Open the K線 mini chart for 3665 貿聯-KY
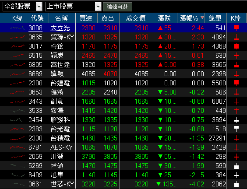This screenshot has width=247, height=189. point(18,37)
